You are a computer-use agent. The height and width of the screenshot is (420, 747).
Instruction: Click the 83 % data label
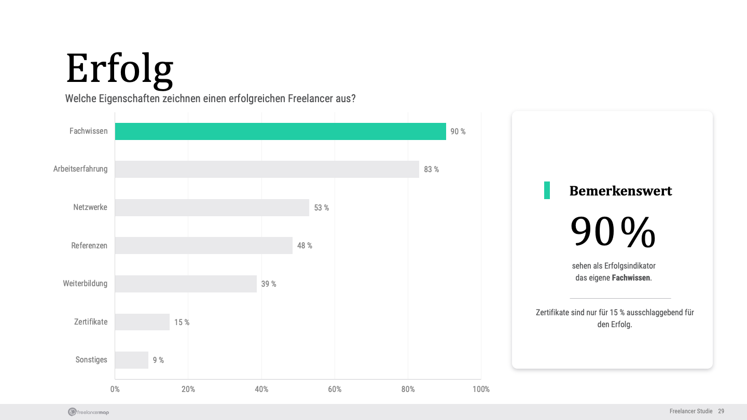431,170
